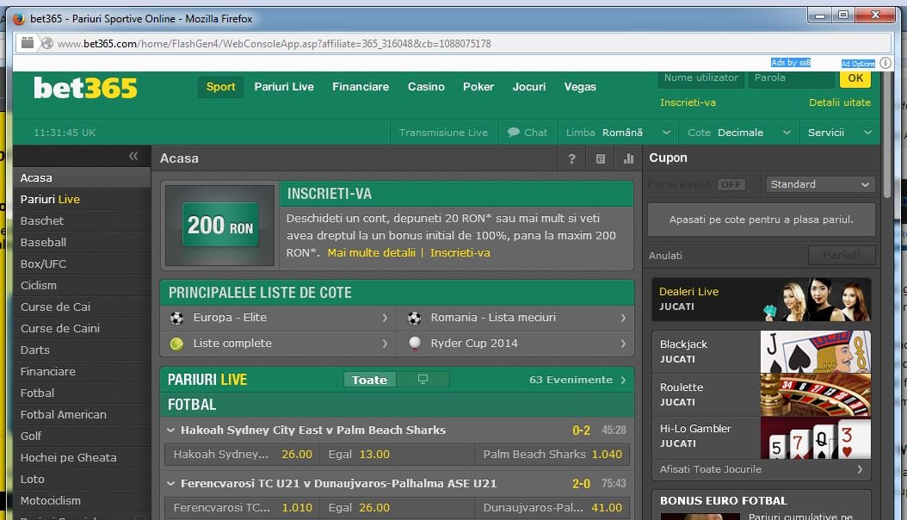Image resolution: width=907 pixels, height=520 pixels.
Task: Select Curse de Cai in the sidebar
Action: [x=82, y=307]
